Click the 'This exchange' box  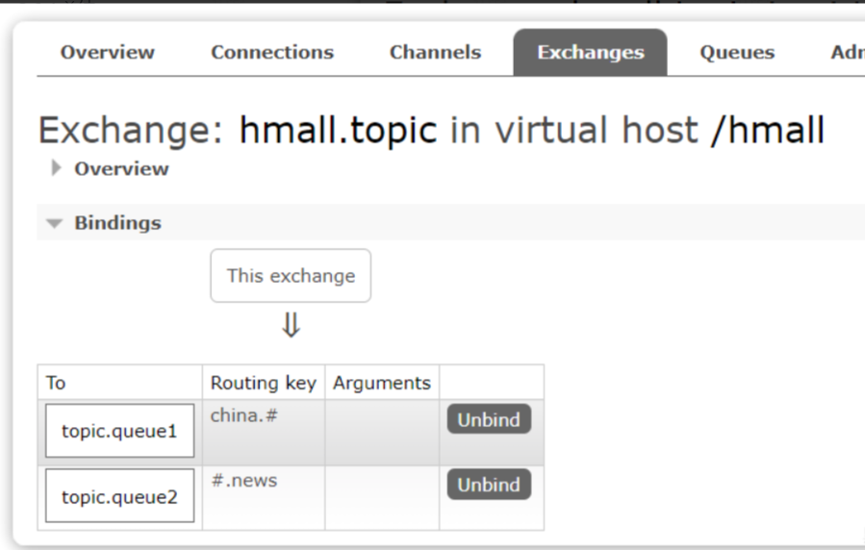[291, 276]
